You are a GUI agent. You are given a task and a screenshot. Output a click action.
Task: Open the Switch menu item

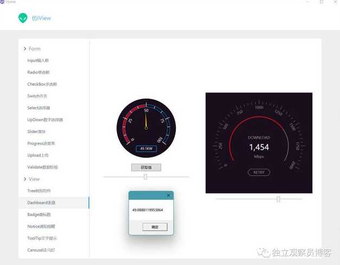[x=37, y=96]
